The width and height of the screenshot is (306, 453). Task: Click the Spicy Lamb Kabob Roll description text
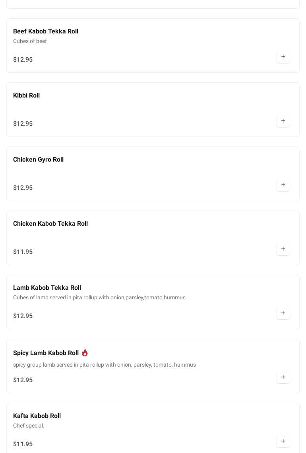[105, 365]
